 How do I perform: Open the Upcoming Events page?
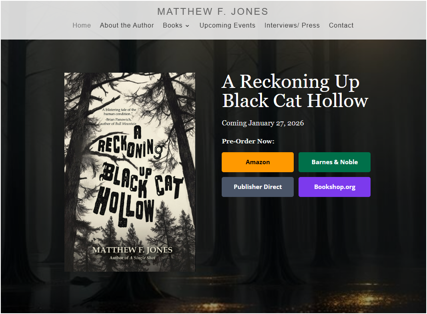(227, 25)
